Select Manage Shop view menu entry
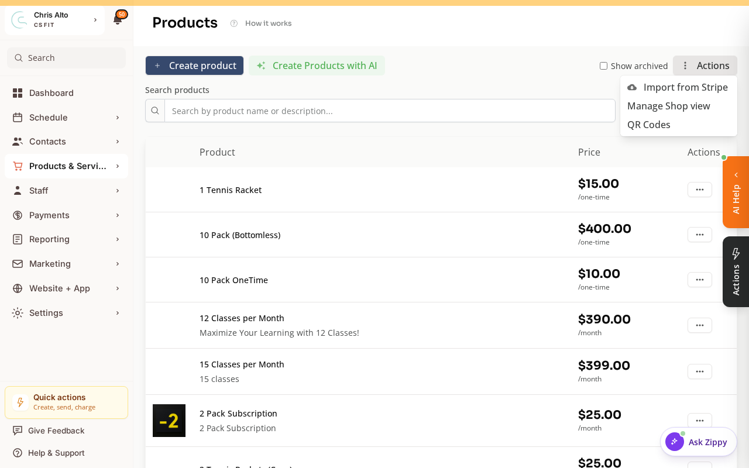The height and width of the screenshot is (468, 749). click(679, 106)
